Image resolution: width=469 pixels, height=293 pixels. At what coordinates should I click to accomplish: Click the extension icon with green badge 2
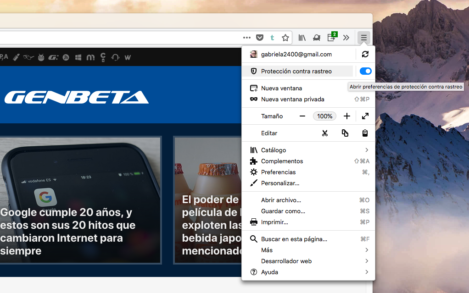[331, 38]
